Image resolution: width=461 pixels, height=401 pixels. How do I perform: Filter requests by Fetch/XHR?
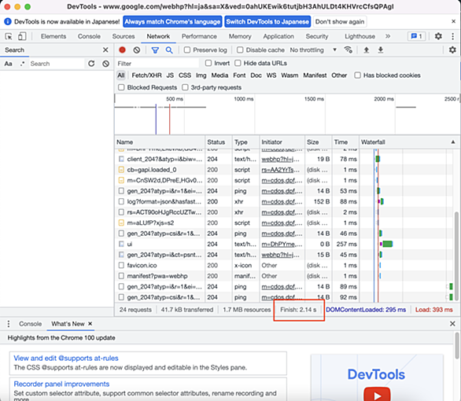click(146, 75)
